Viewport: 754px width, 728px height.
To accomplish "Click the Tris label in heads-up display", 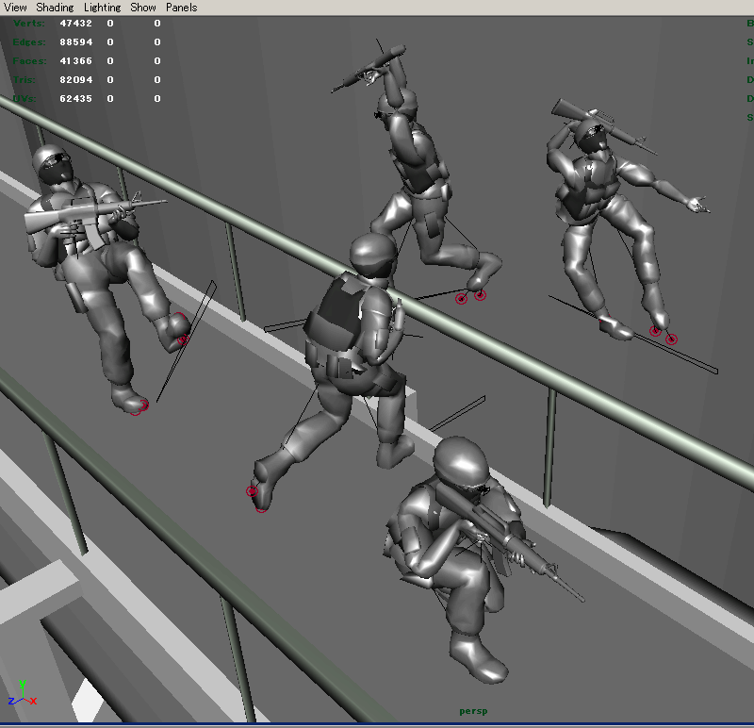I will point(25,79).
